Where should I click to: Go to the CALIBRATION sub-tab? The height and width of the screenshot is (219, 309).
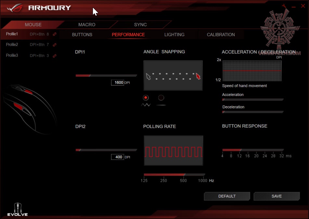(x=221, y=35)
